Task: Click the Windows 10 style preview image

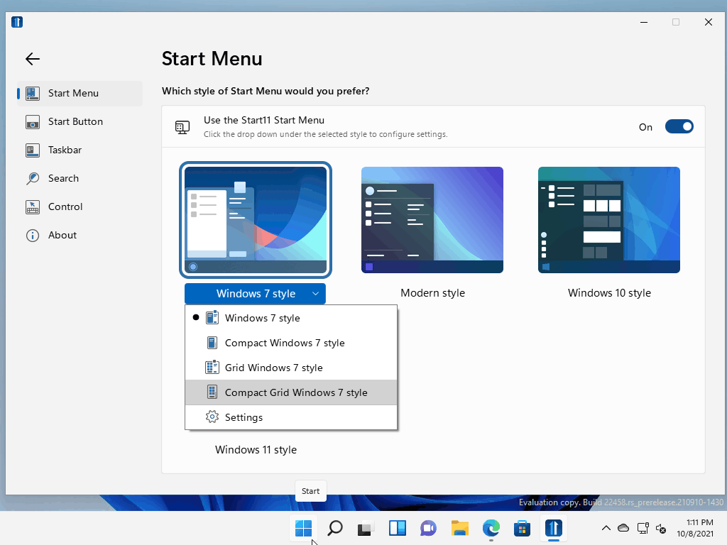Action: [608, 220]
